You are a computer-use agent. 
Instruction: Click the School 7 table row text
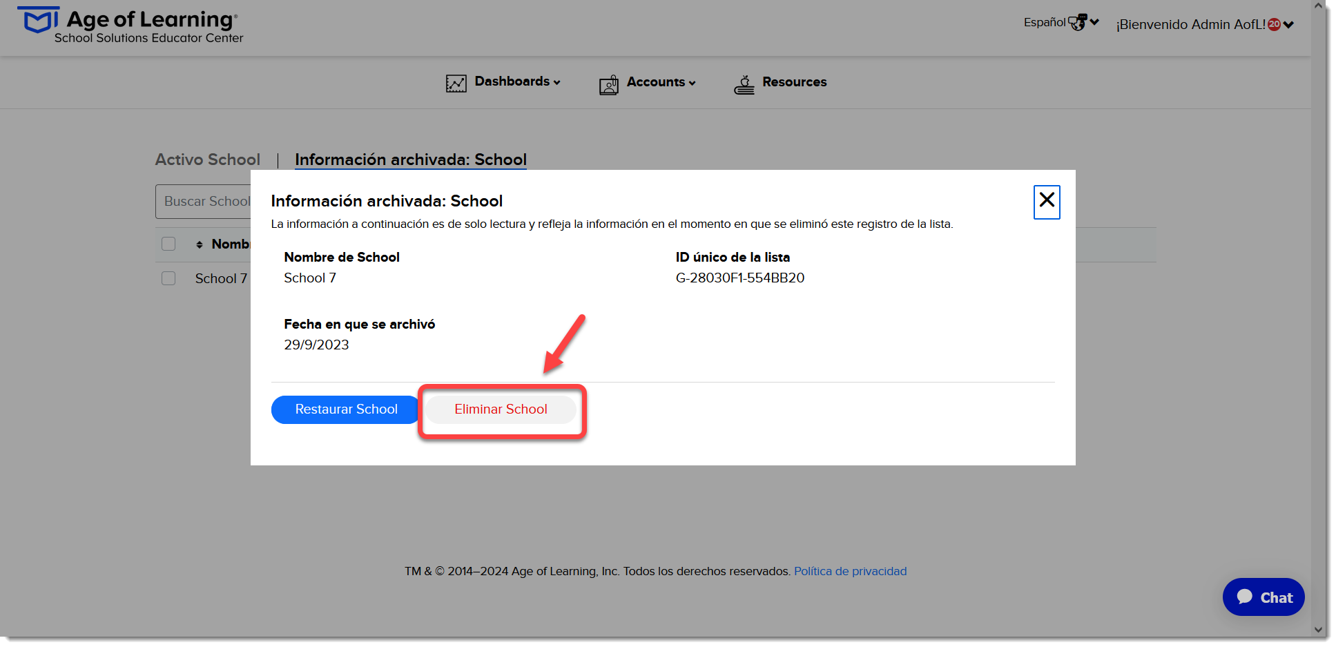(x=221, y=278)
